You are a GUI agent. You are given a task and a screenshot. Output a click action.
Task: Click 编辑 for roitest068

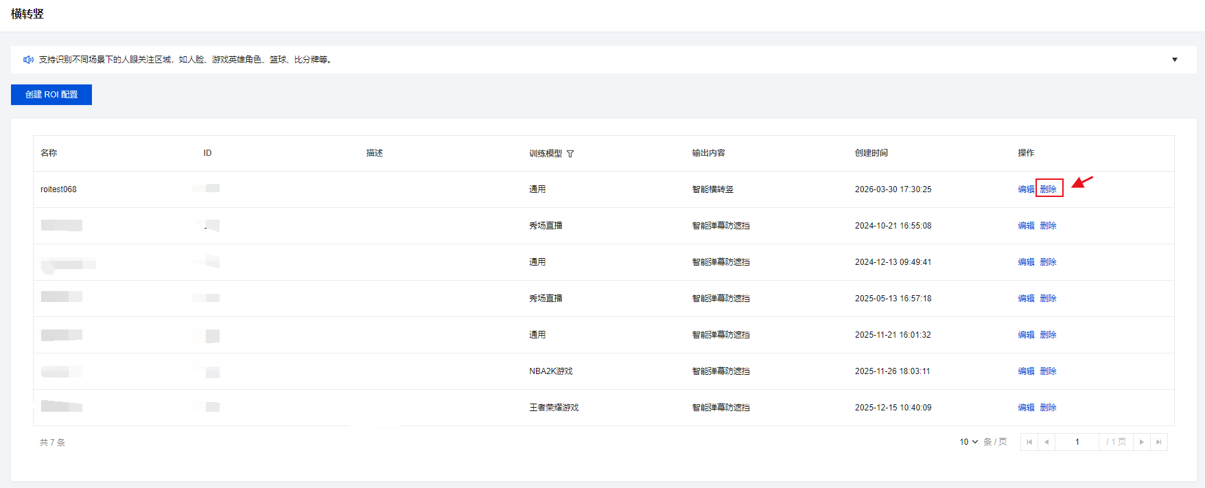point(1026,189)
